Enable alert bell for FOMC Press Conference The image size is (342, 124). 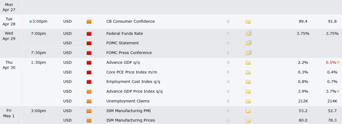(228, 53)
